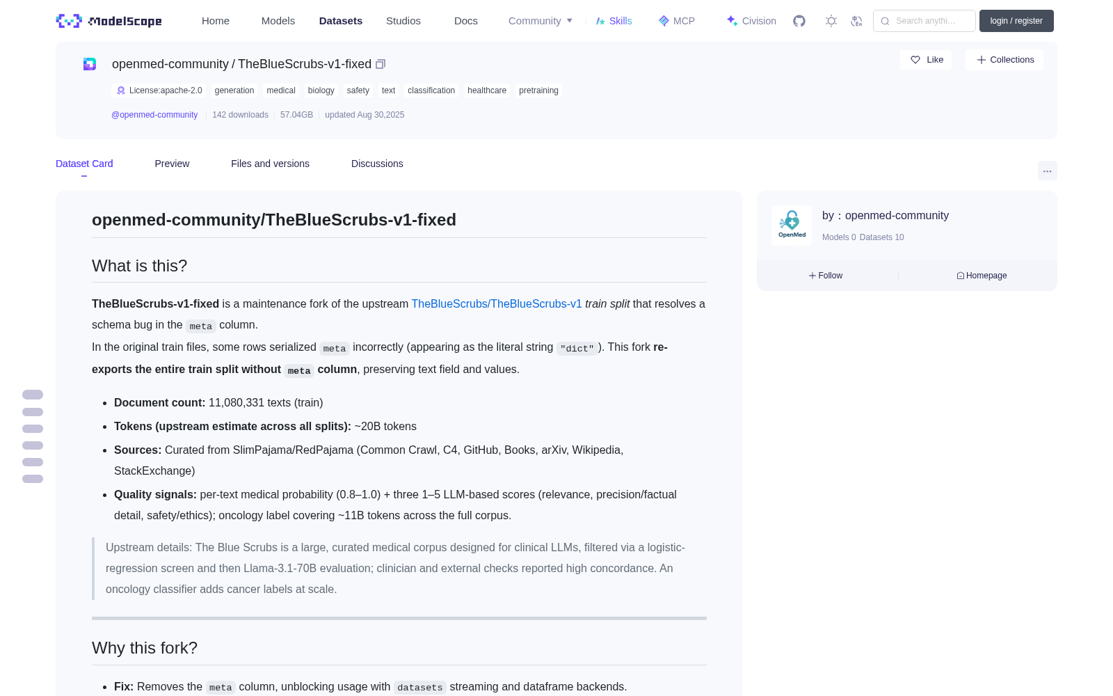Switch to the Discussions tab
Screen dimensions: 1113x696
(377, 164)
